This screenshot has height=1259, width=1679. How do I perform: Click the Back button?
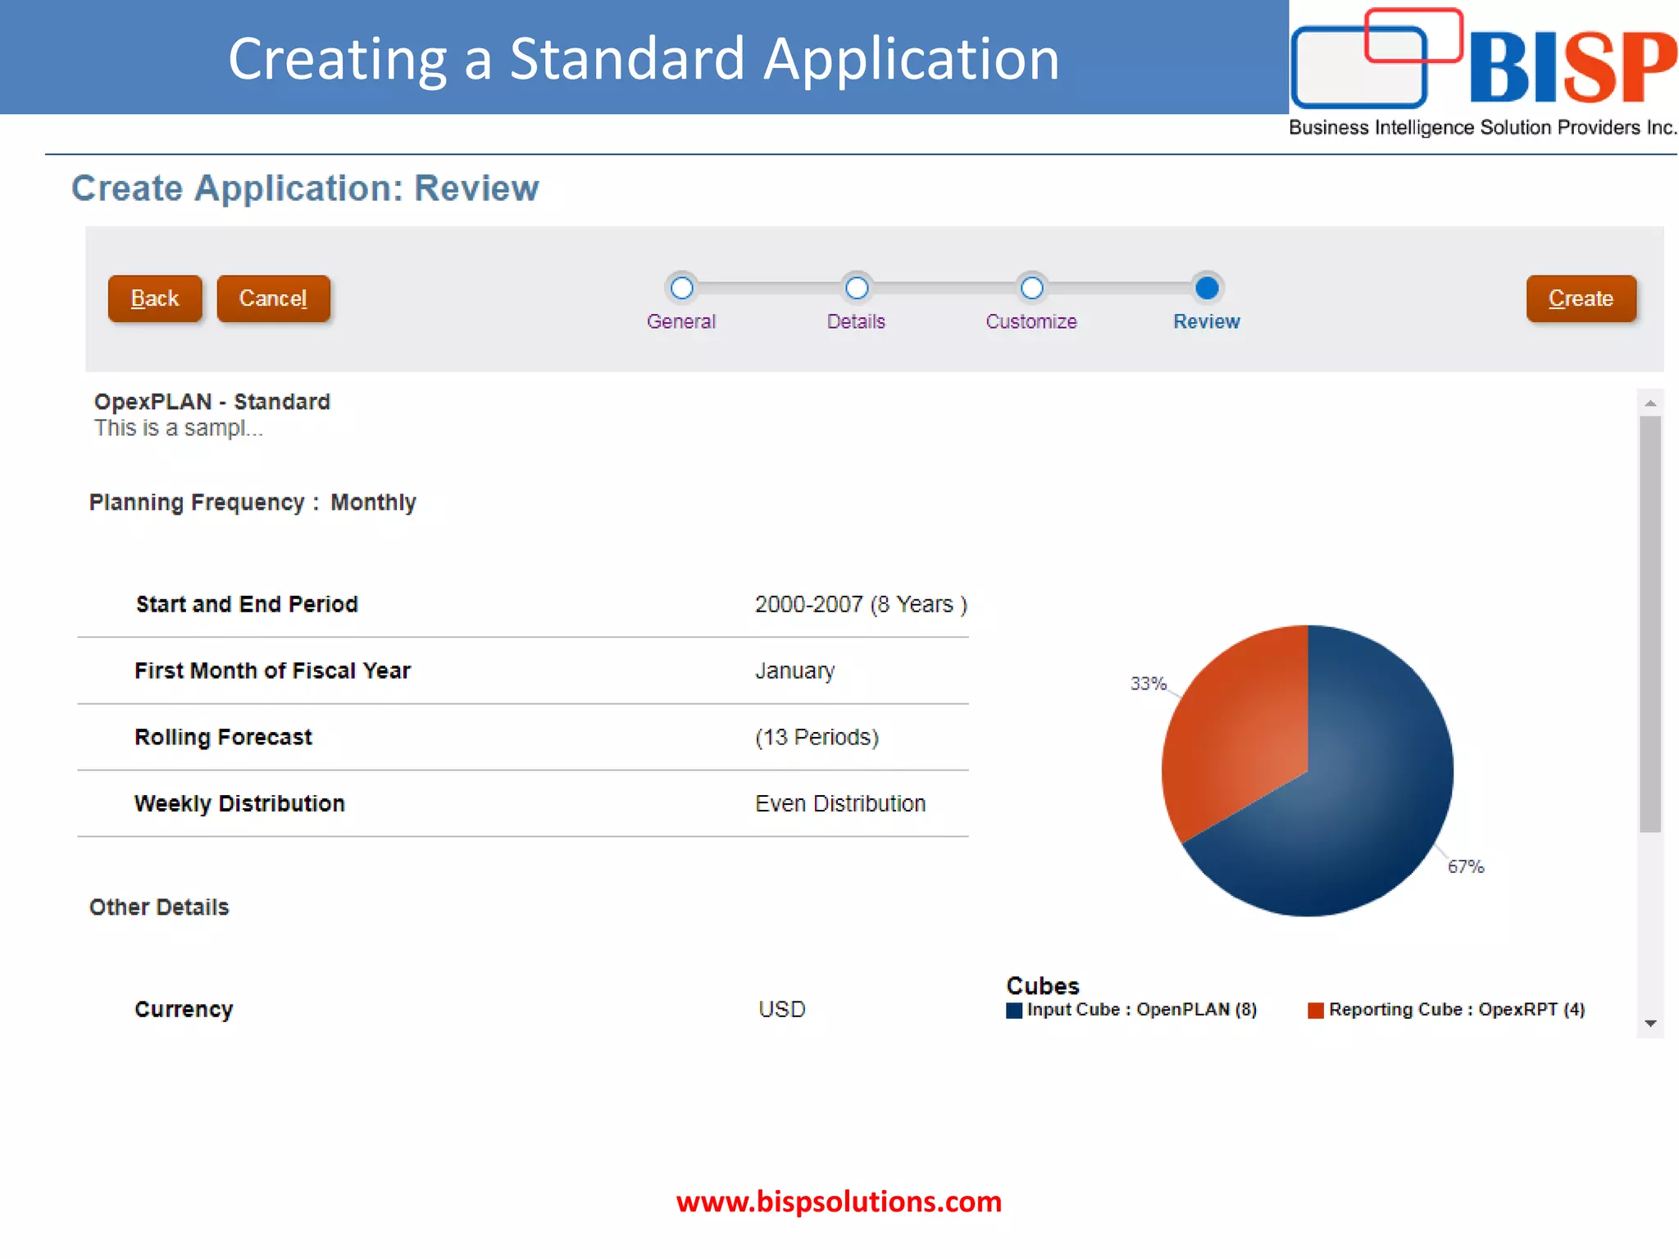pyautogui.click(x=155, y=298)
